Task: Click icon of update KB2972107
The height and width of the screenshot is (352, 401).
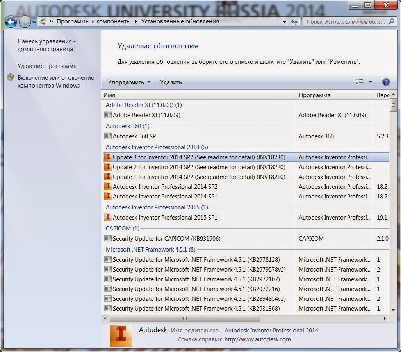Action: point(108,279)
